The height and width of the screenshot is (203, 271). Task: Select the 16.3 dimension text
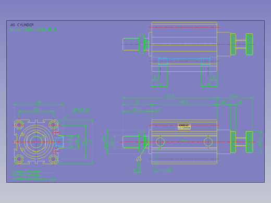click(x=224, y=102)
